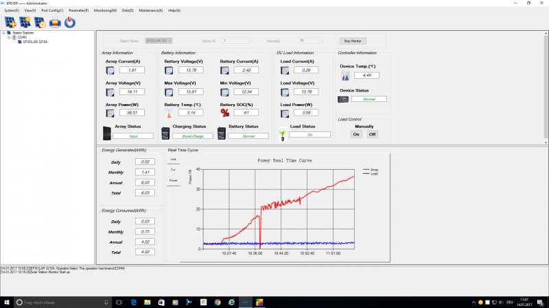Image resolution: width=549 pixels, height=308 pixels.
Task: Open the Windows Start menu
Action: click(x=7, y=302)
